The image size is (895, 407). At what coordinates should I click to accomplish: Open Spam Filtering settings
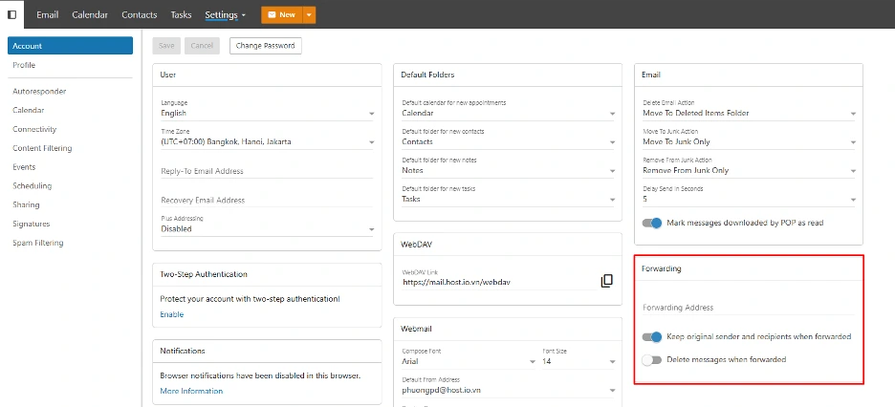(38, 243)
